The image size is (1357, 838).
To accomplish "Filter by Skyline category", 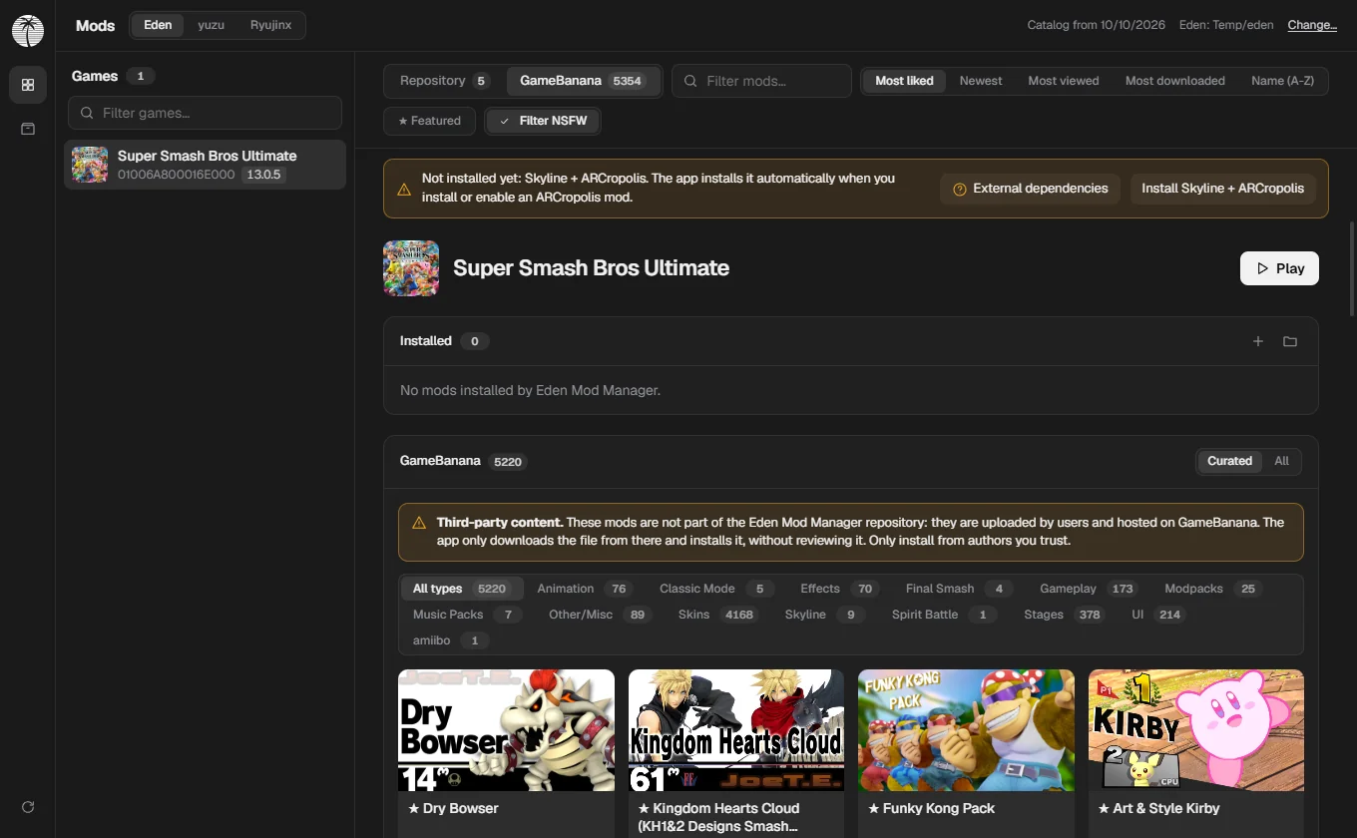I will point(824,615).
